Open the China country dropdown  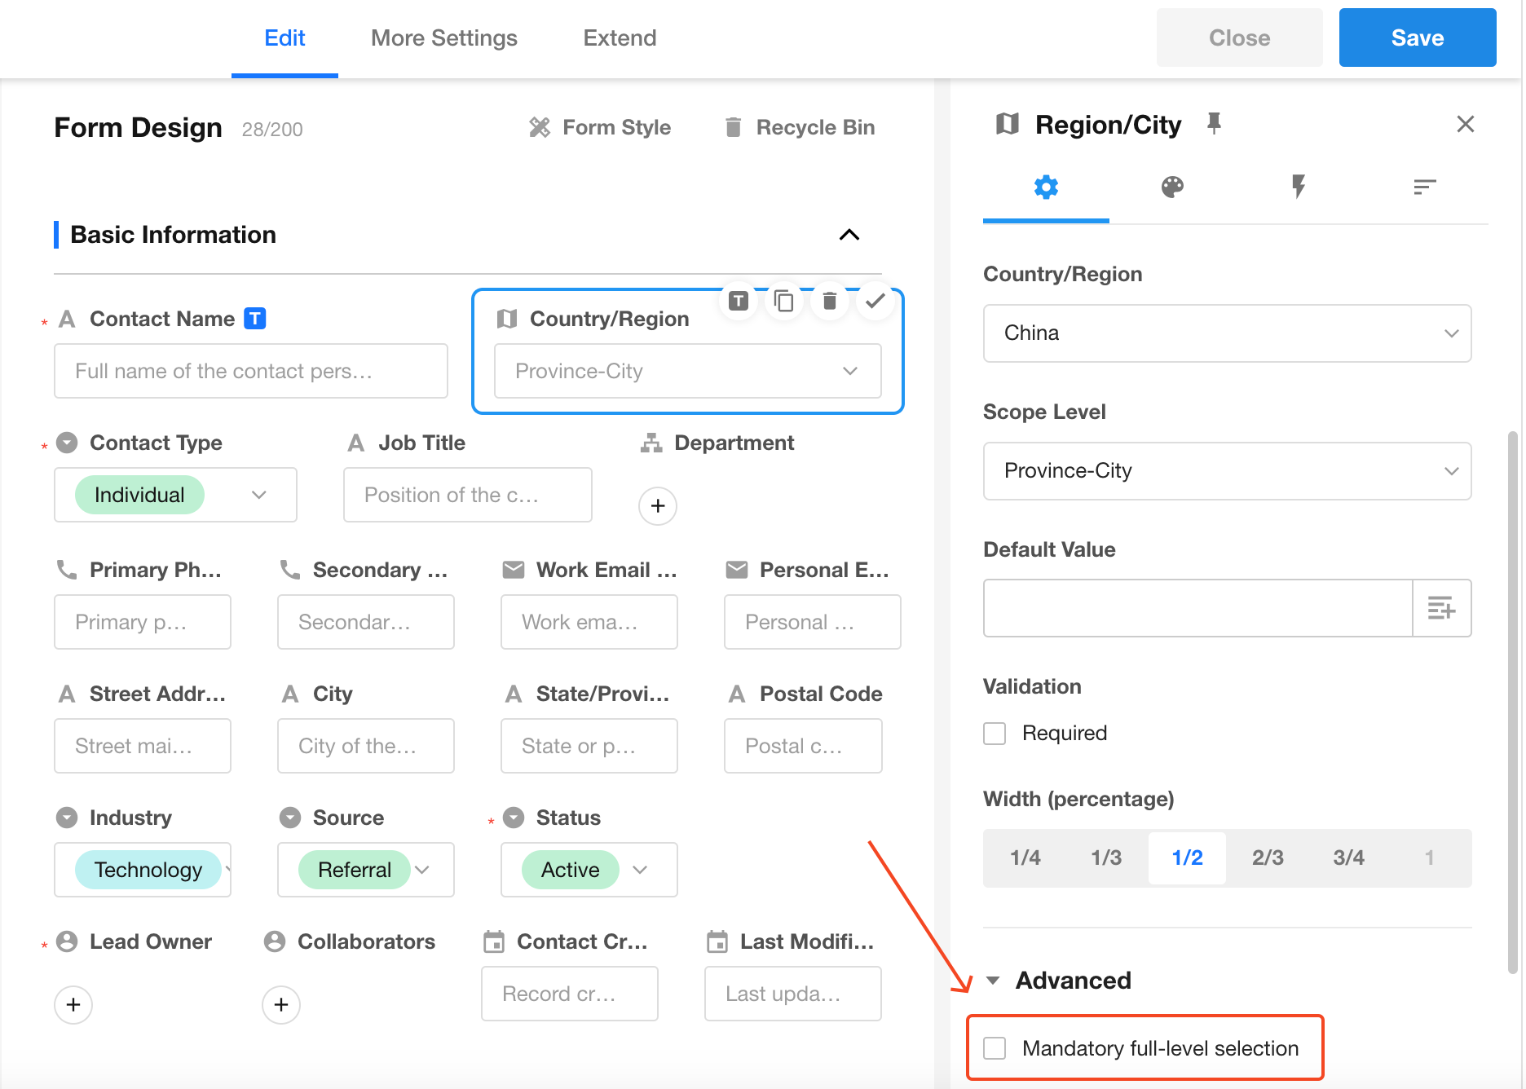tap(1226, 333)
